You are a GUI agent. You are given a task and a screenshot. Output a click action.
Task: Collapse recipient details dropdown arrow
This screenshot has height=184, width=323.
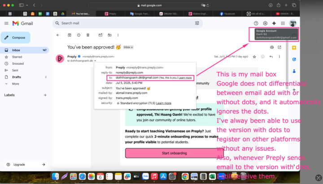click(x=95, y=61)
